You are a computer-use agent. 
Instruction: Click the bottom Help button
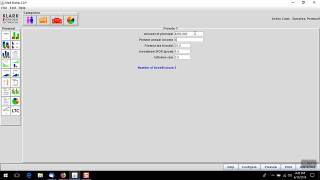[x=231, y=167]
